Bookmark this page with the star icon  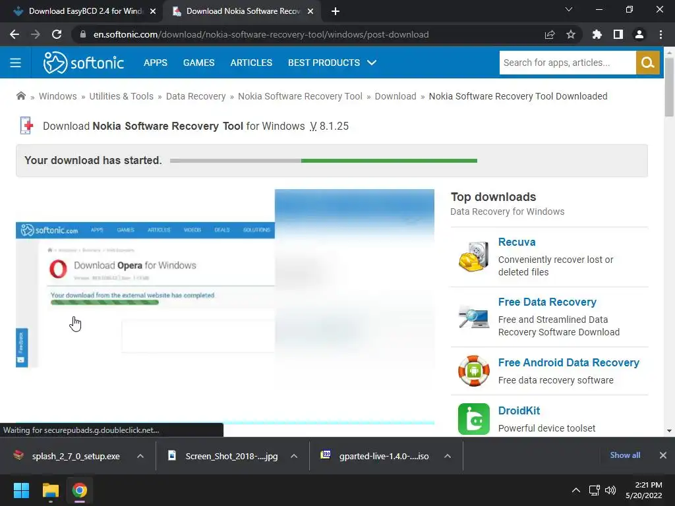[571, 34]
